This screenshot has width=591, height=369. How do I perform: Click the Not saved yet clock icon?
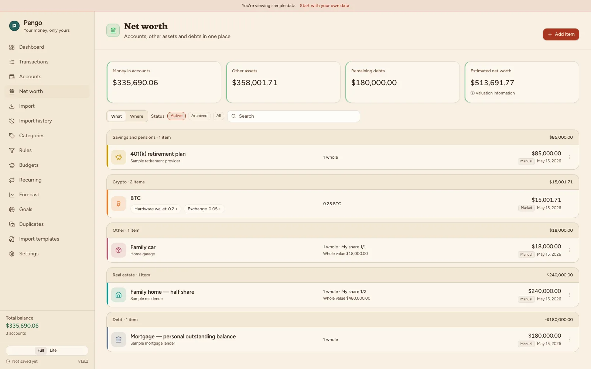pyautogui.click(x=8, y=362)
